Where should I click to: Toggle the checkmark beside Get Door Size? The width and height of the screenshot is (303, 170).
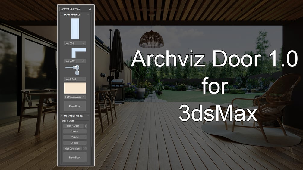[x=85, y=149]
